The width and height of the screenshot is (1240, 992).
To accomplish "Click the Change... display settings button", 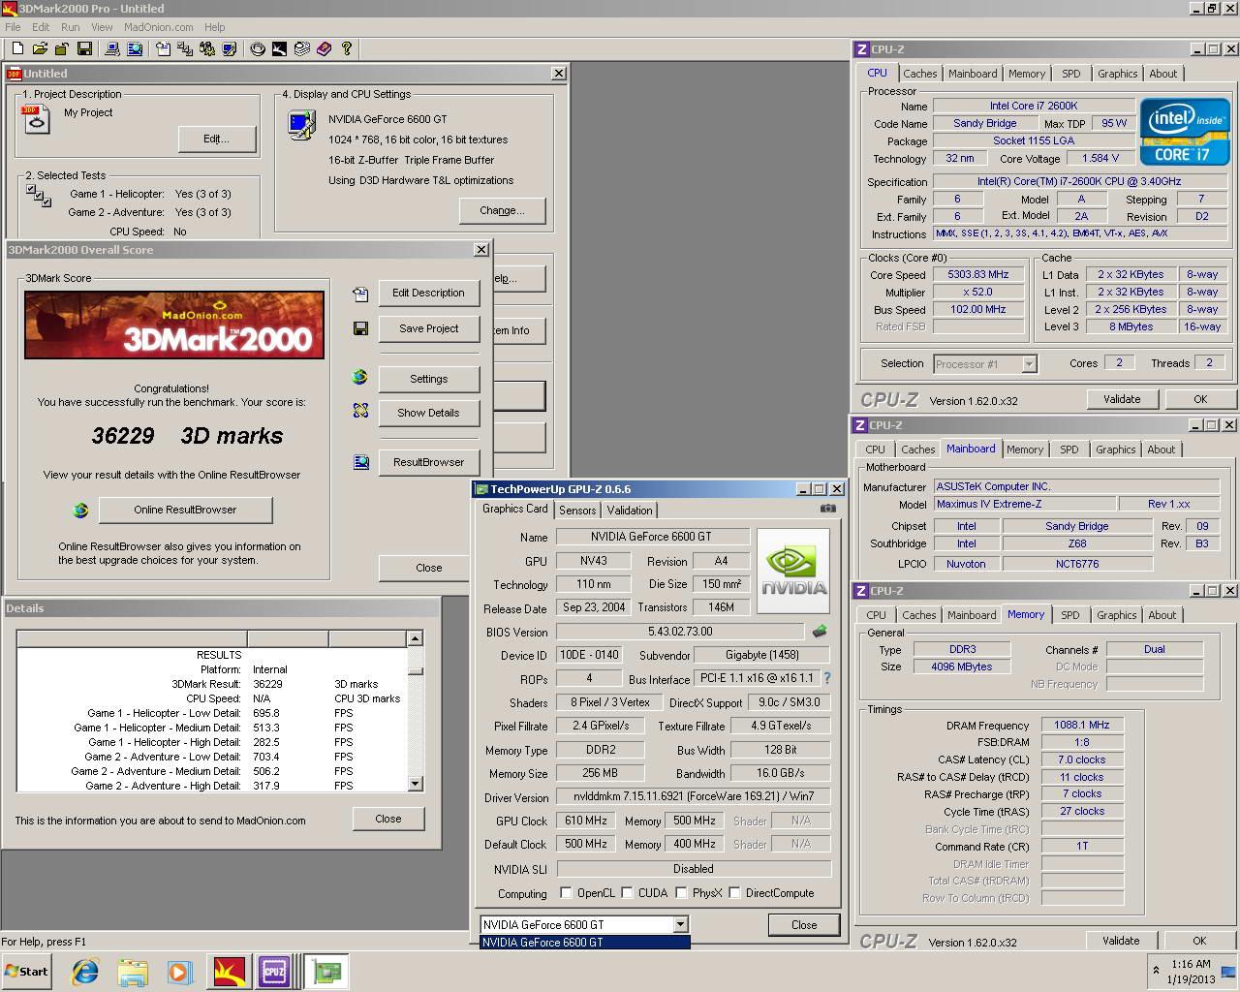I will [502, 210].
